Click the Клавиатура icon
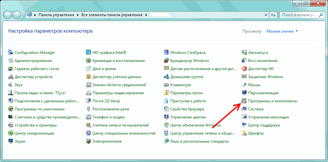 point(166,85)
